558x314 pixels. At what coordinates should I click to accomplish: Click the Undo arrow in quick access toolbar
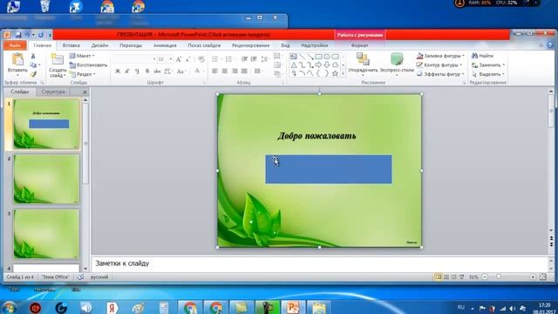[27, 35]
